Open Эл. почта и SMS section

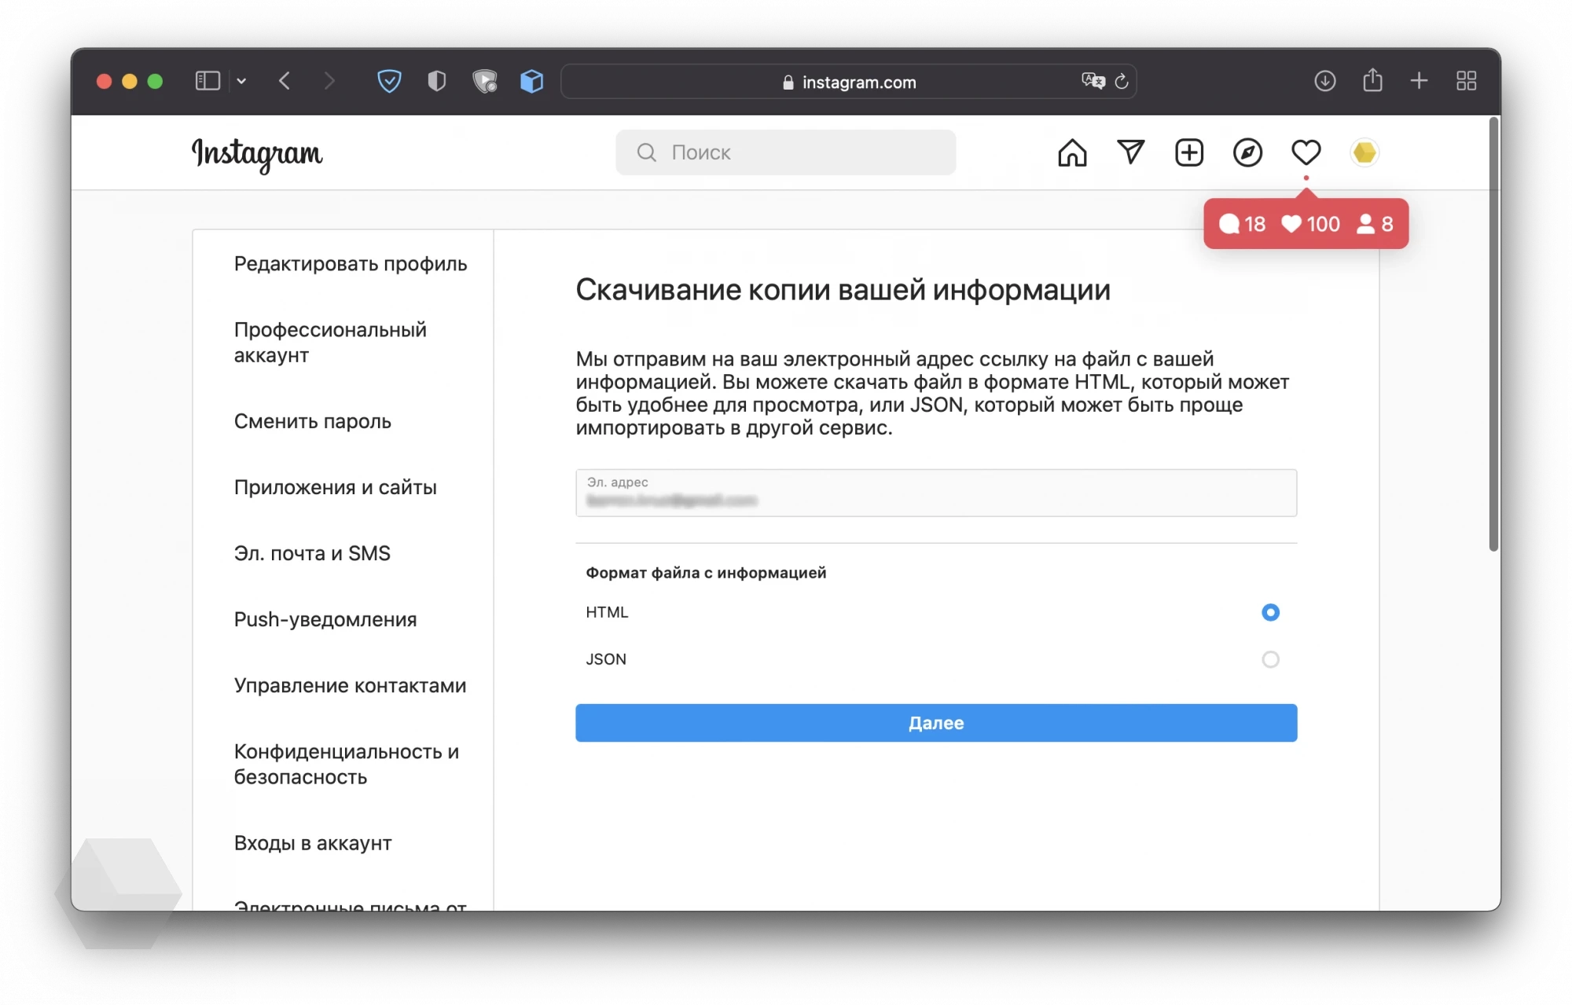point(312,553)
